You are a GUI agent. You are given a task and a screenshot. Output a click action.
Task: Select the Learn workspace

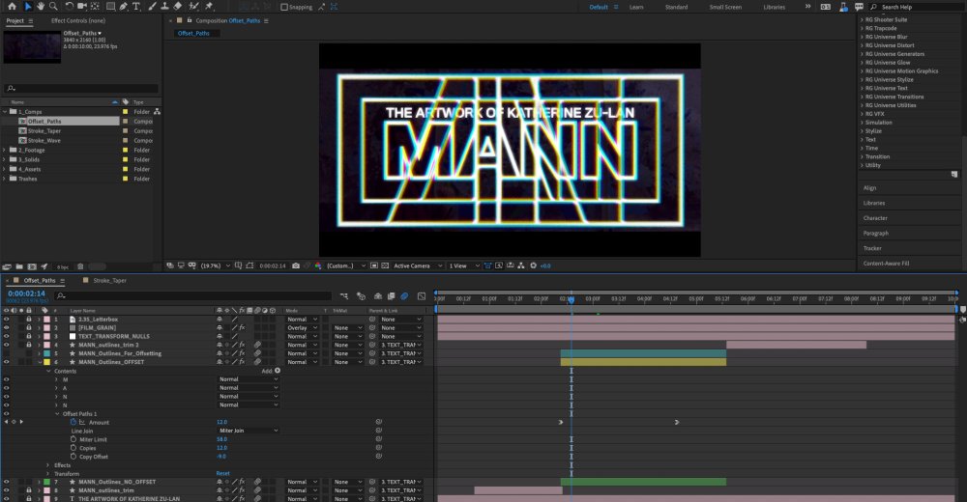(x=636, y=7)
